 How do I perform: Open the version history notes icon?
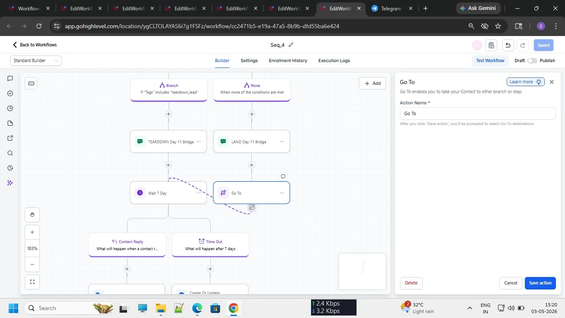491,45
